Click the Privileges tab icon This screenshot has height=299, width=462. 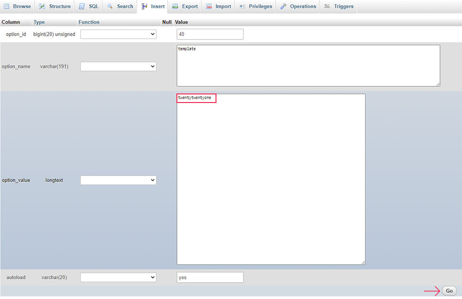coord(242,6)
